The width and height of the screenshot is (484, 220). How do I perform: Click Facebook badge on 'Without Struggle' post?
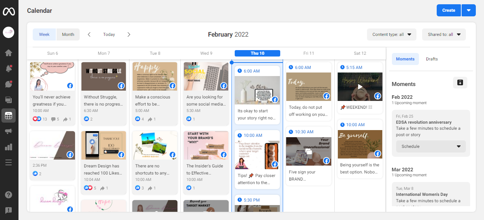(x=121, y=86)
